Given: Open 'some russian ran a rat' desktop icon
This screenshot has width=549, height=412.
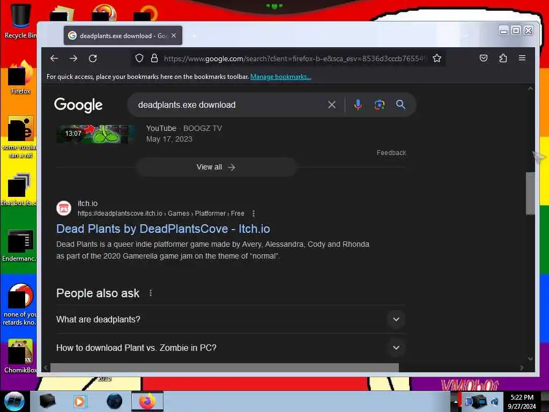Looking at the screenshot, I should 19,138.
